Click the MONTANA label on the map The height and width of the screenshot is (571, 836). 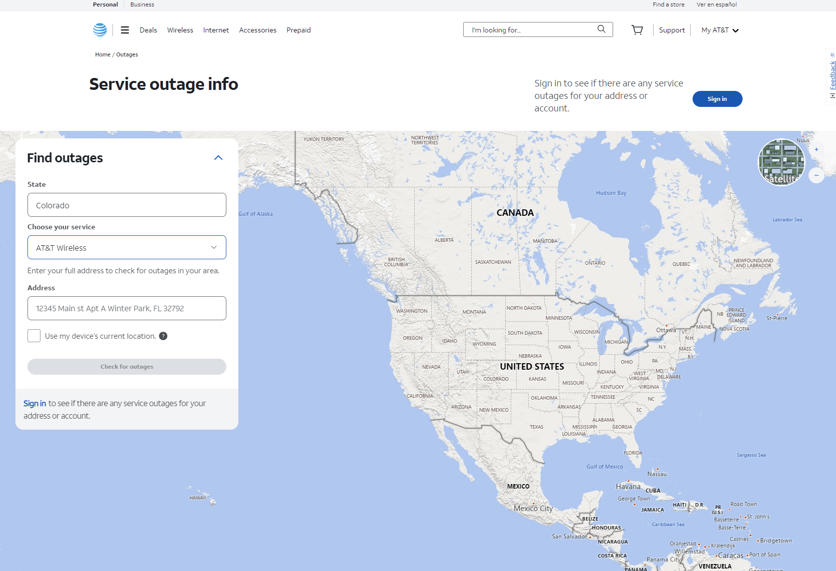474,312
